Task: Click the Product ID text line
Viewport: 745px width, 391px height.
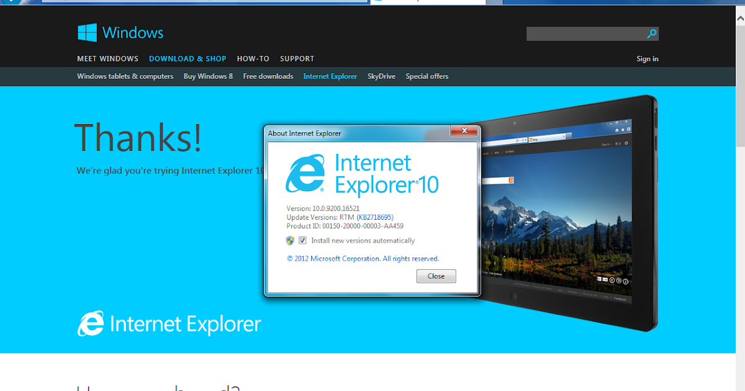Action: 345,226
